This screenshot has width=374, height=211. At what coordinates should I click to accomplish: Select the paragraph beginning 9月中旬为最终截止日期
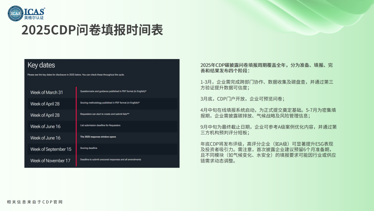(268, 129)
